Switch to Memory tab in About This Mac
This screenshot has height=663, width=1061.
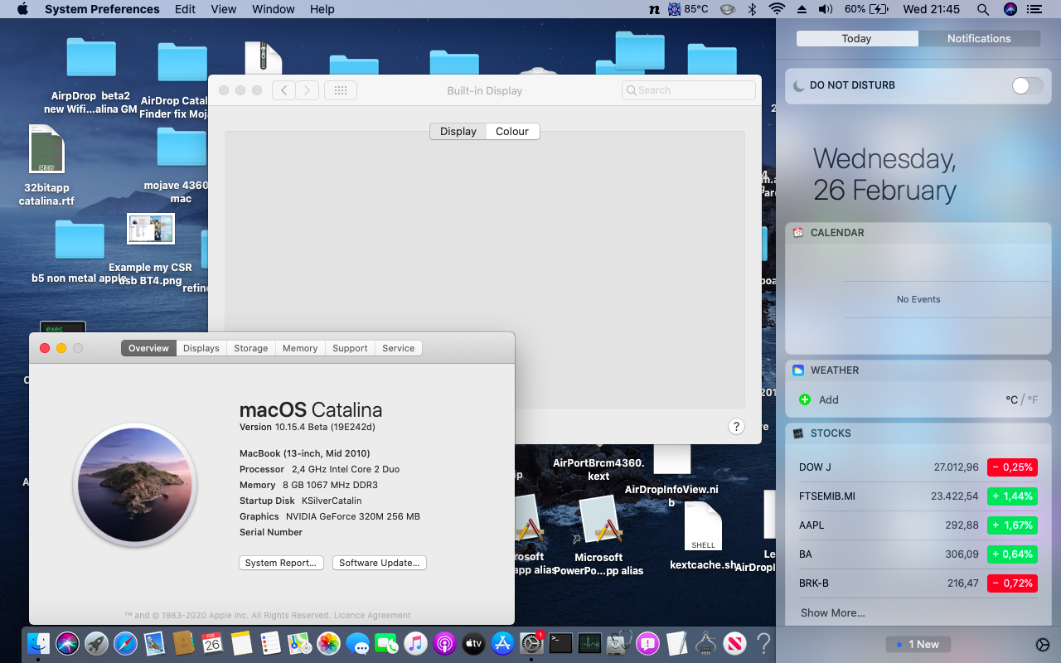point(300,348)
